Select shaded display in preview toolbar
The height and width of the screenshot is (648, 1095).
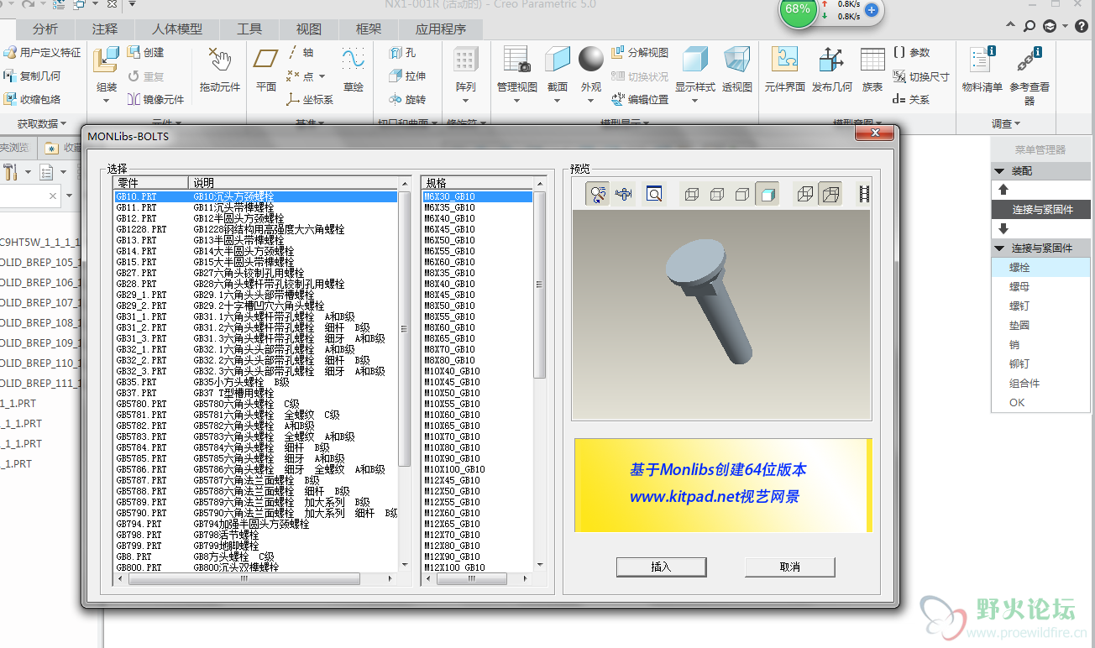[x=766, y=194]
